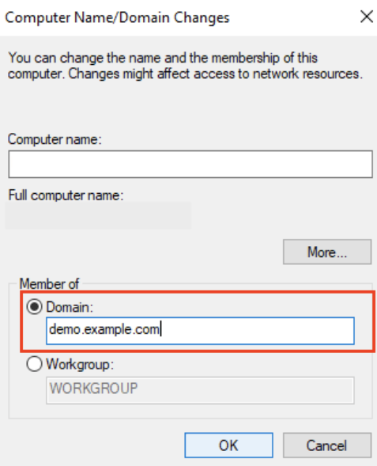Image resolution: width=377 pixels, height=466 pixels.
Task: Click into the Computer name text box
Action: click(x=190, y=164)
